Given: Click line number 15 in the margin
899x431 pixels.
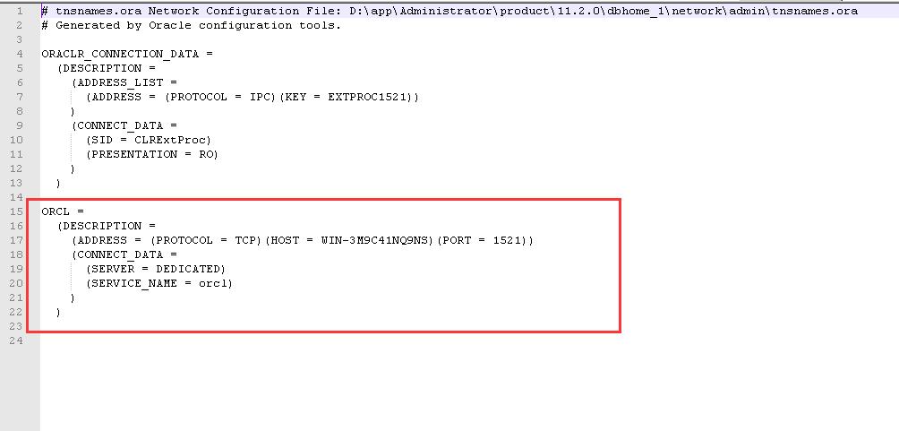Looking at the screenshot, I should point(16,211).
